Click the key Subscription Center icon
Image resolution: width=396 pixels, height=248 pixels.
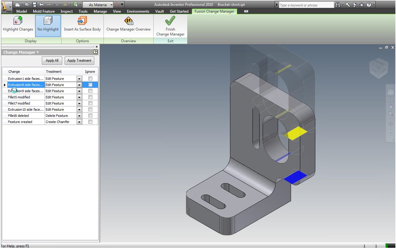pyautogui.click(x=347, y=5)
